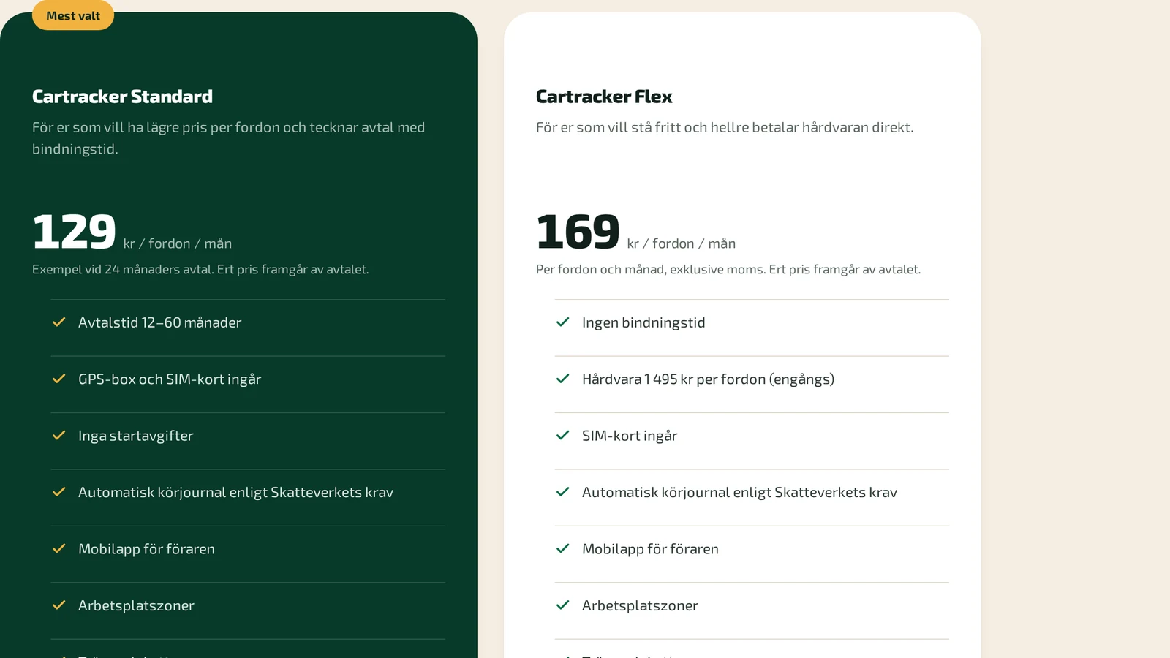1170x658 pixels.
Task: Click Standard plan's 'Mobilapp för föraren' checkmark
Action: (59, 549)
